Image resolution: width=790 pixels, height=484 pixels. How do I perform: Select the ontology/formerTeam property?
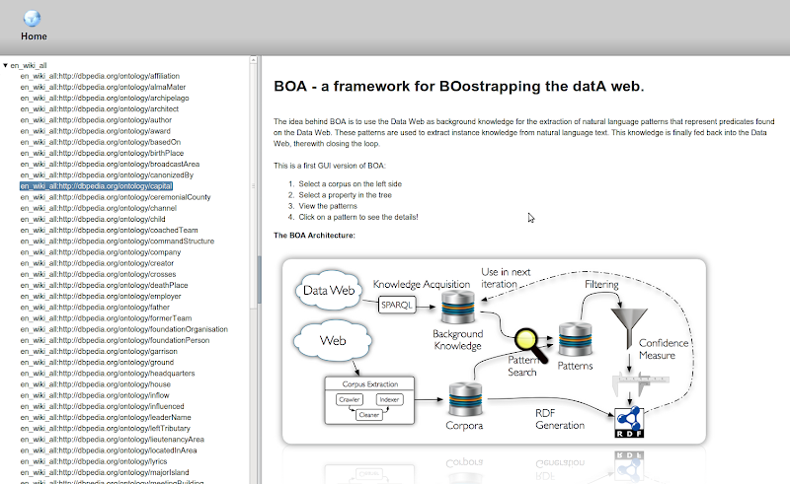pyautogui.click(x=106, y=318)
